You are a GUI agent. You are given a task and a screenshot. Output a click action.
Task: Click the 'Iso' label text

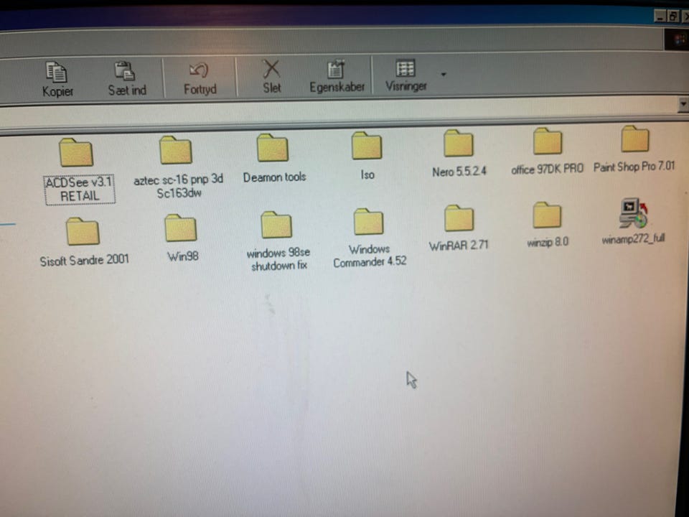[367, 175]
